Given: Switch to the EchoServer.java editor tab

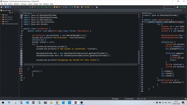Looking at the screenshot, I should coord(27,13).
